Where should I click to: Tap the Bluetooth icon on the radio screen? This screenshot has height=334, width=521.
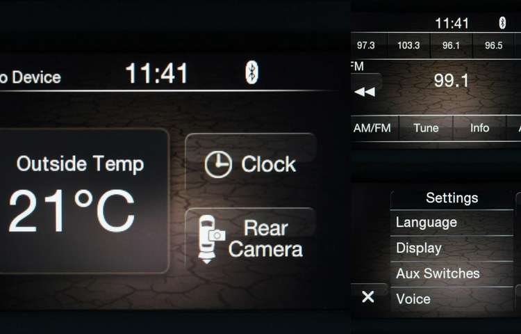tap(502, 23)
